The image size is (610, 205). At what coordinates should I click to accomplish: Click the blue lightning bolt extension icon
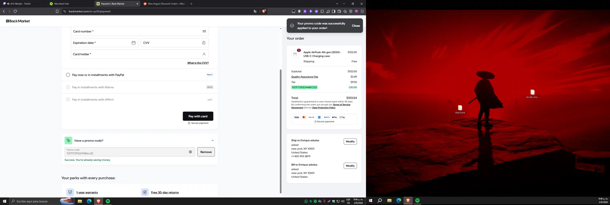click(311, 11)
